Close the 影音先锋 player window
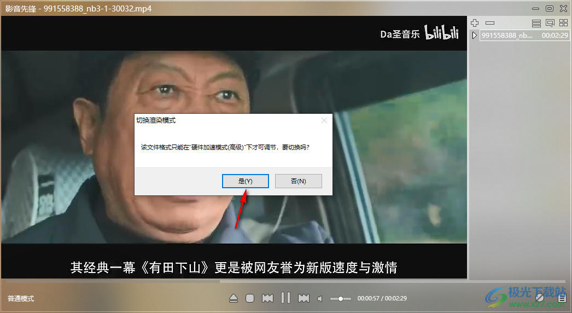Image resolution: width=572 pixels, height=313 pixels. [x=564, y=8]
